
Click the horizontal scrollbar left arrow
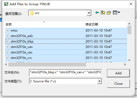point(6,65)
